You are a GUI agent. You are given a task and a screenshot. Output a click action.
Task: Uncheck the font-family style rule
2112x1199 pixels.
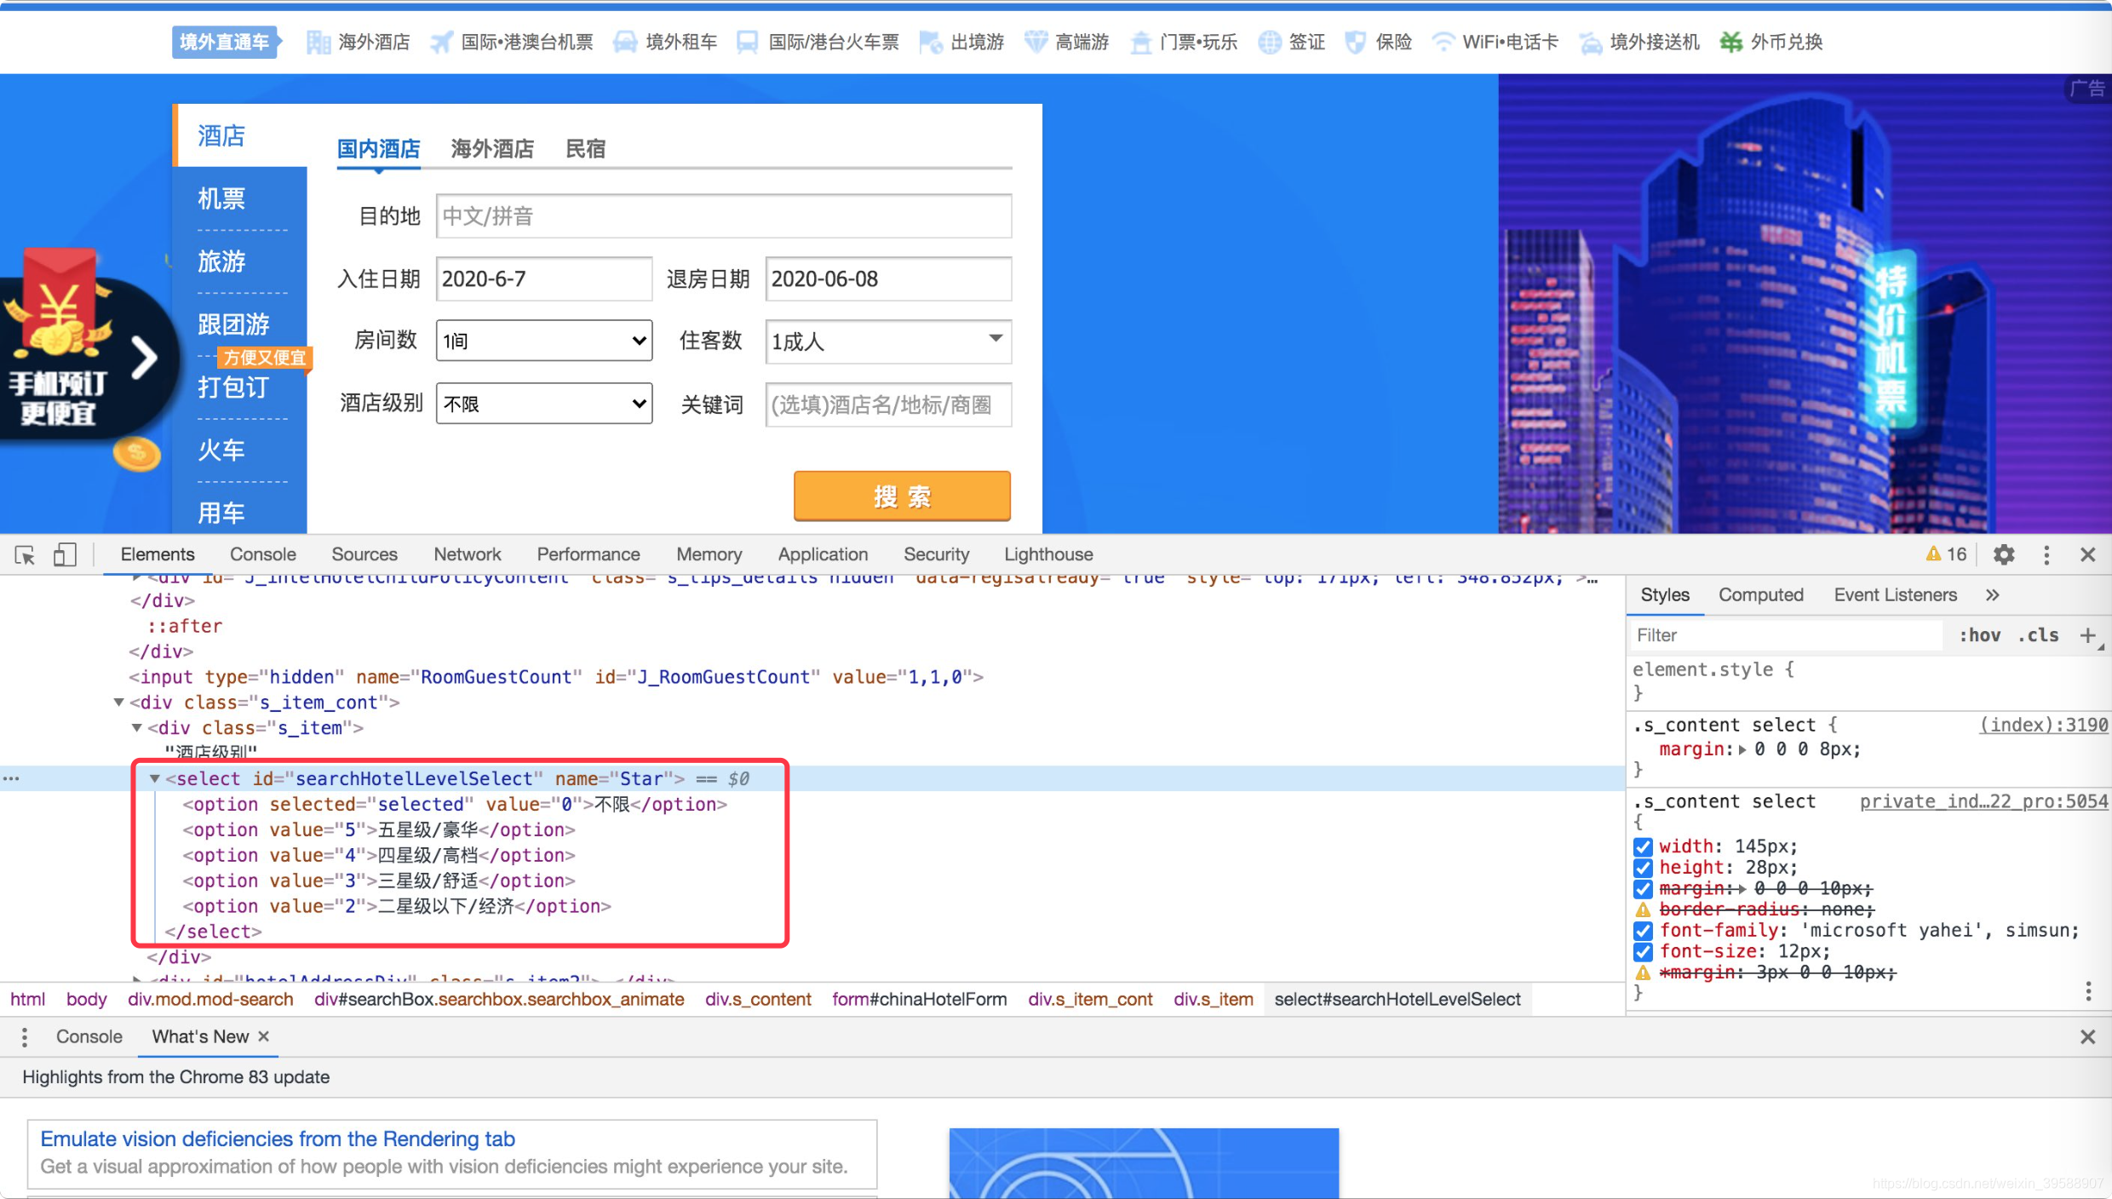pyautogui.click(x=1643, y=930)
